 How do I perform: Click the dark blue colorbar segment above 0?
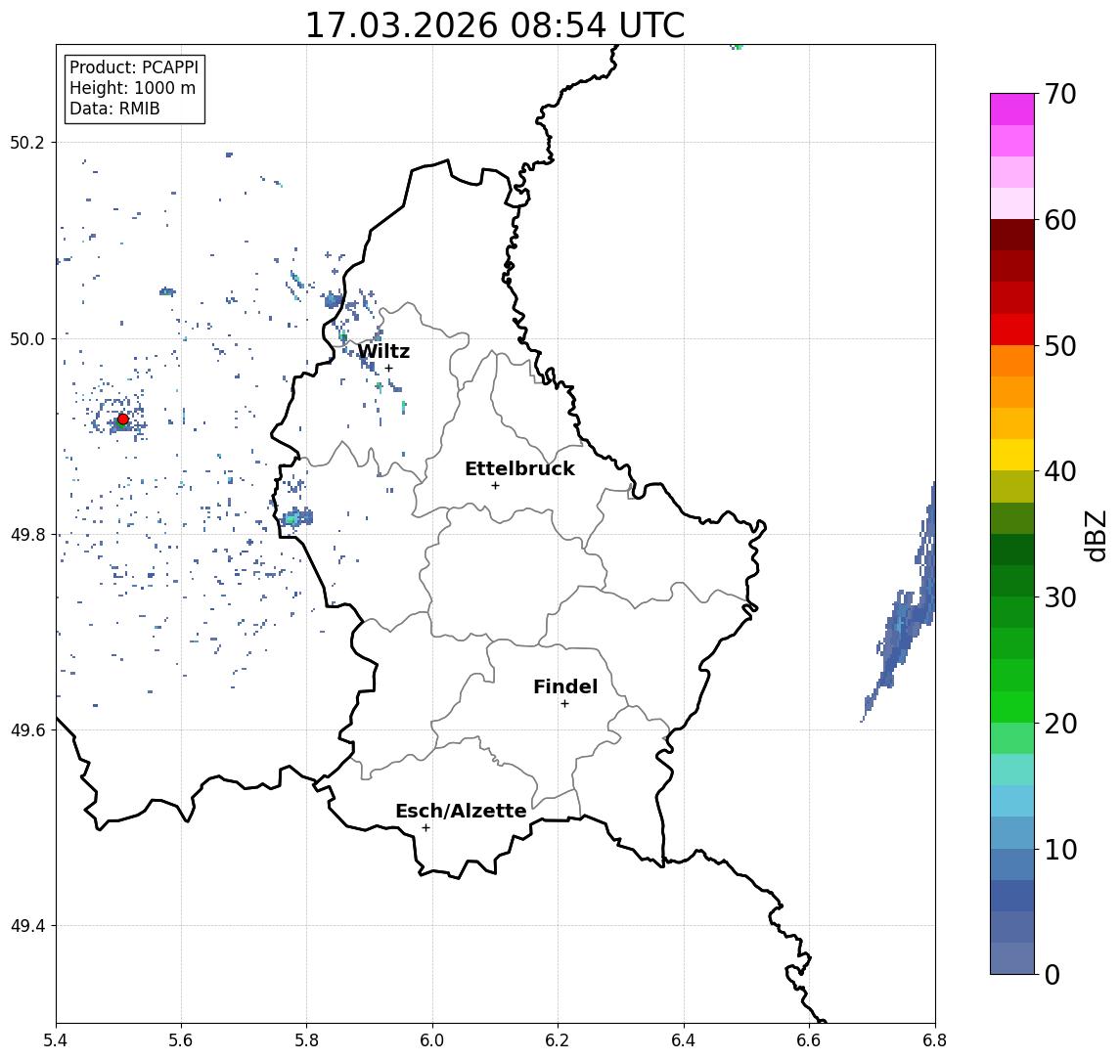(x=1012, y=958)
